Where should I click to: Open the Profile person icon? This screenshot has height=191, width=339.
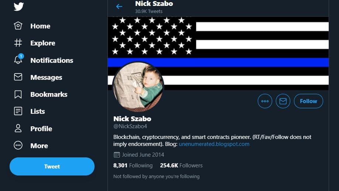18,128
